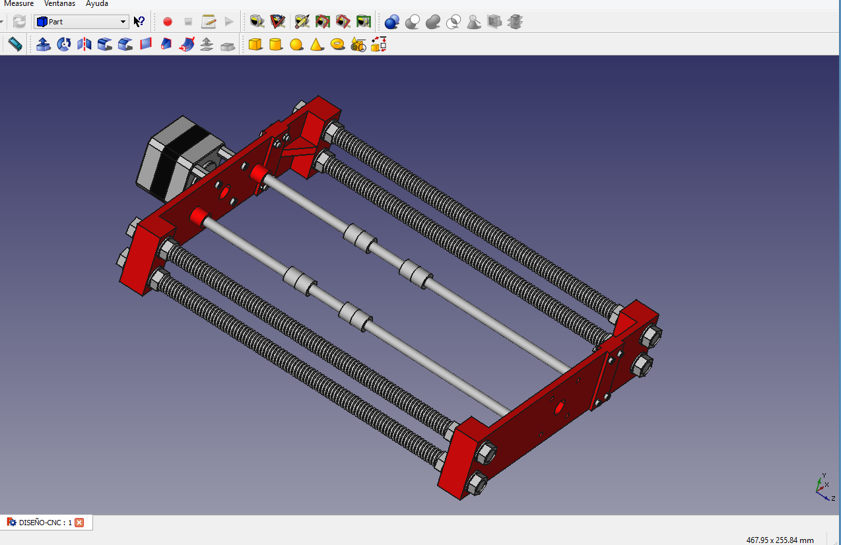Create a yellow box primitive
Image resolution: width=841 pixels, height=545 pixels.
pos(255,45)
